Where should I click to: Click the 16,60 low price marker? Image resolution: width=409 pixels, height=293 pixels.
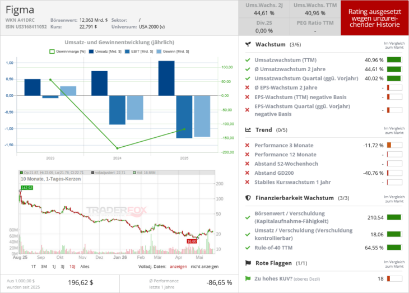[192, 241]
